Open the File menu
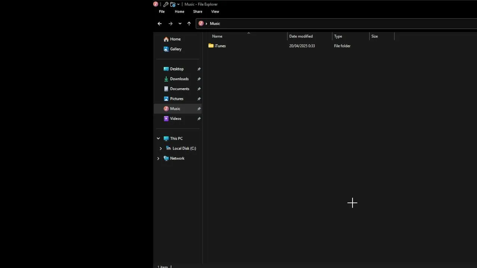 162,12
